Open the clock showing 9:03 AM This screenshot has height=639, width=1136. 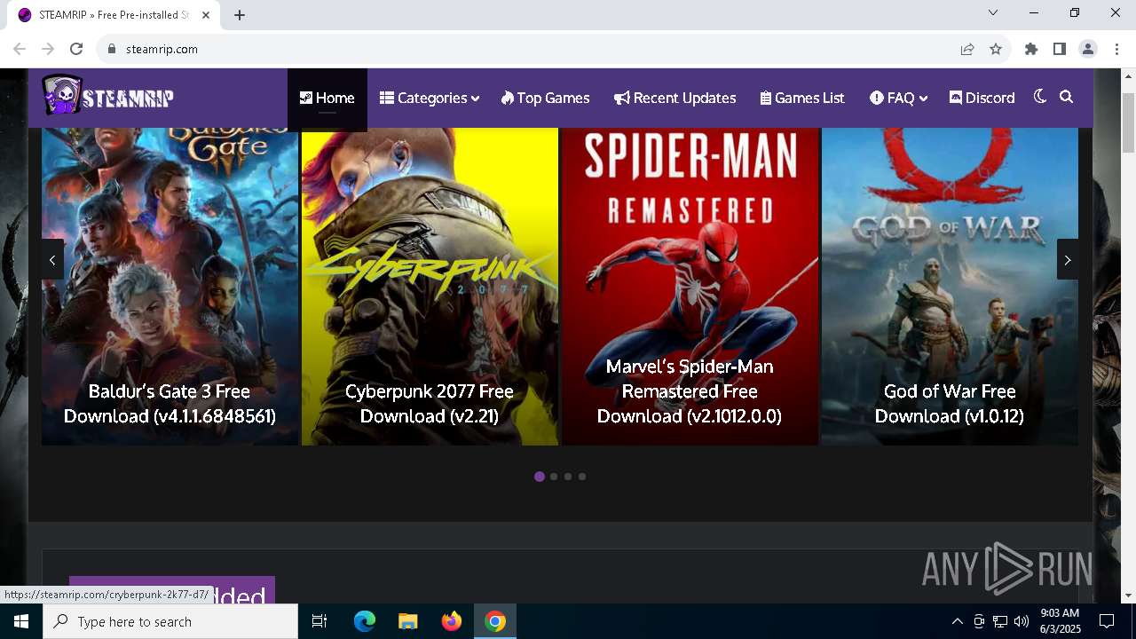pos(1060,621)
